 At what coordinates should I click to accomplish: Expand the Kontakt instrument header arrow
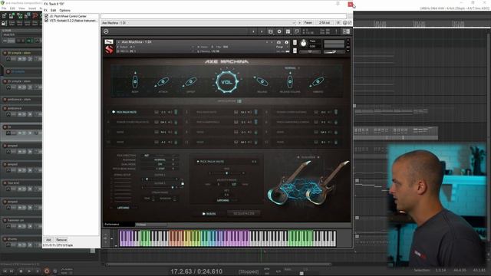[119, 42]
